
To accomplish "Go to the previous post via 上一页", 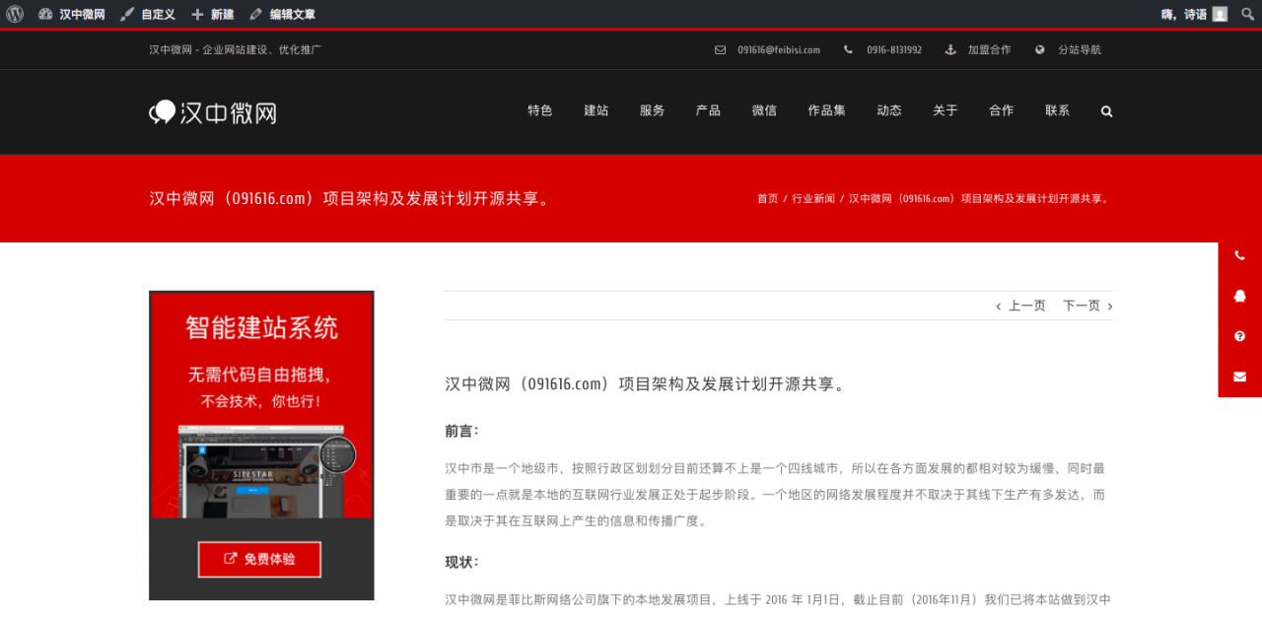I will tap(1027, 307).
